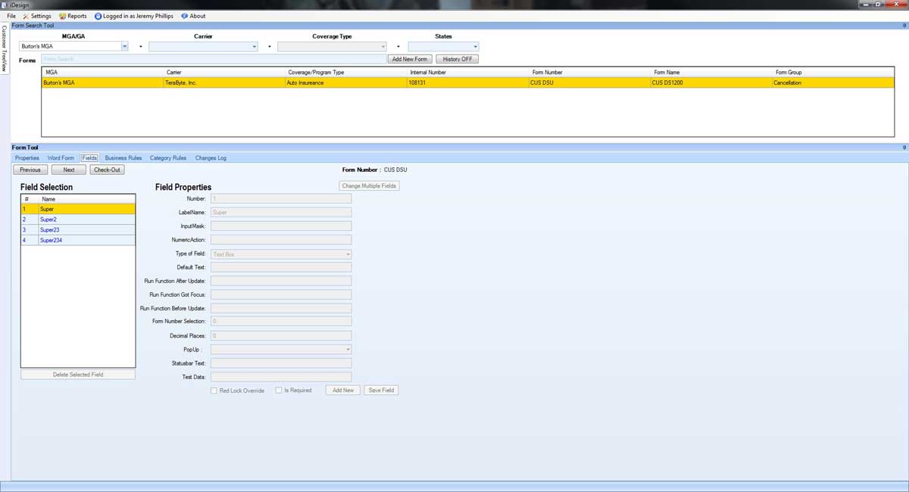Click the Statusbar Text field
This screenshot has width=909, height=492.
(x=281, y=363)
